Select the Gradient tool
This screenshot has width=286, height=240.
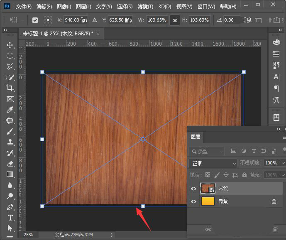coord(10,174)
